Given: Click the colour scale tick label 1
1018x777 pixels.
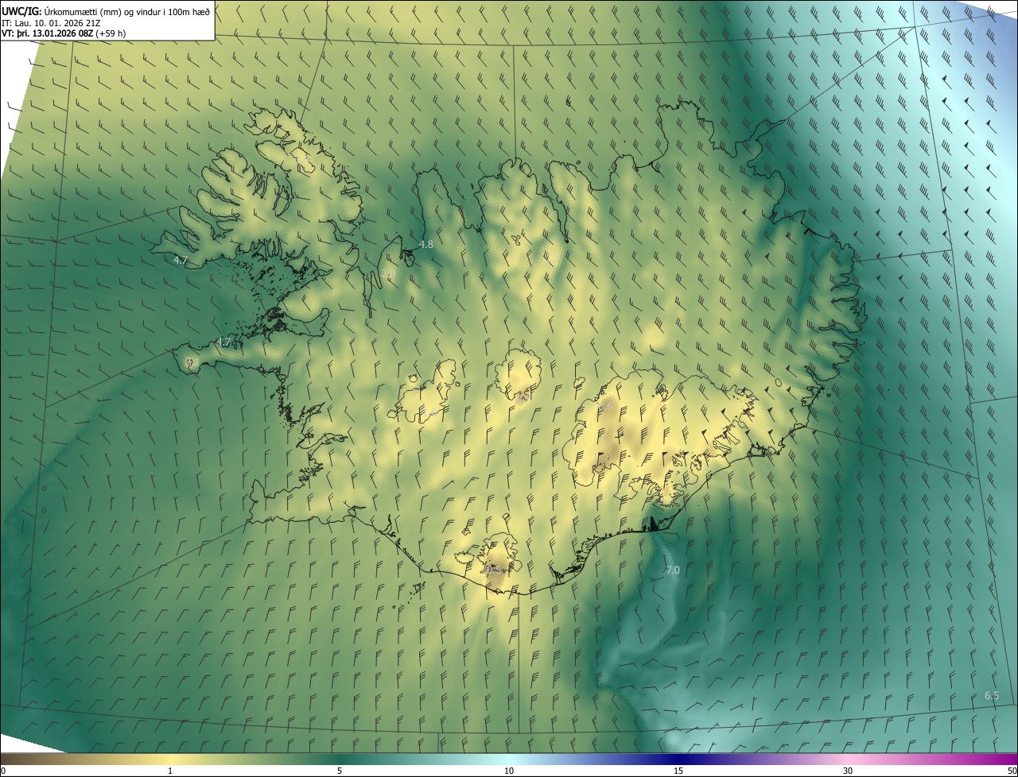Looking at the screenshot, I should click(x=170, y=771).
